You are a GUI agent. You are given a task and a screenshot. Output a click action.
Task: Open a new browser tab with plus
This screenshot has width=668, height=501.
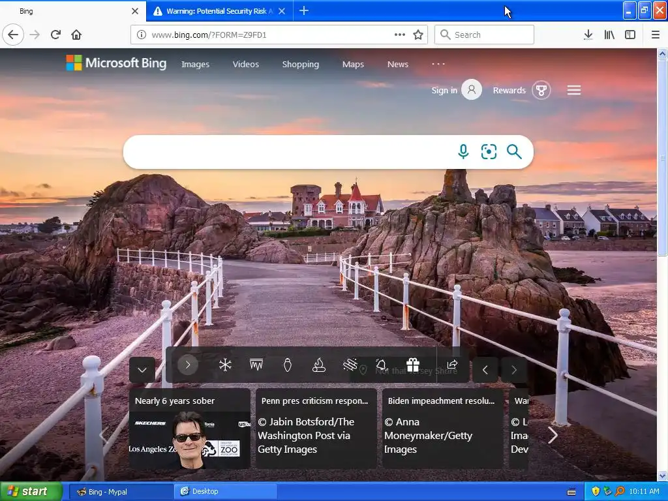tap(304, 10)
